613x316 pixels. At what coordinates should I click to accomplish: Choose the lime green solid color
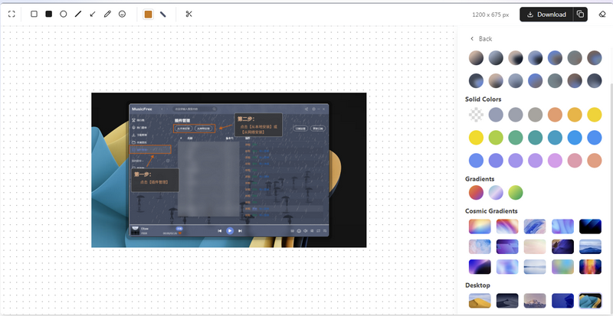point(496,138)
